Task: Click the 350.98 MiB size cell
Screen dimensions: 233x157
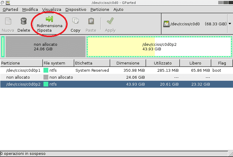Action: (134, 70)
